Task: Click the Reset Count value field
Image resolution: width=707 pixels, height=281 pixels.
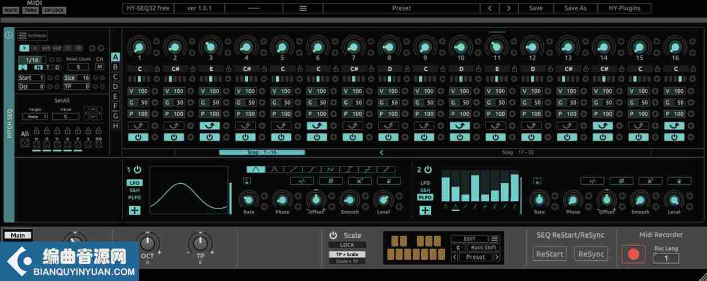Action: (x=78, y=67)
